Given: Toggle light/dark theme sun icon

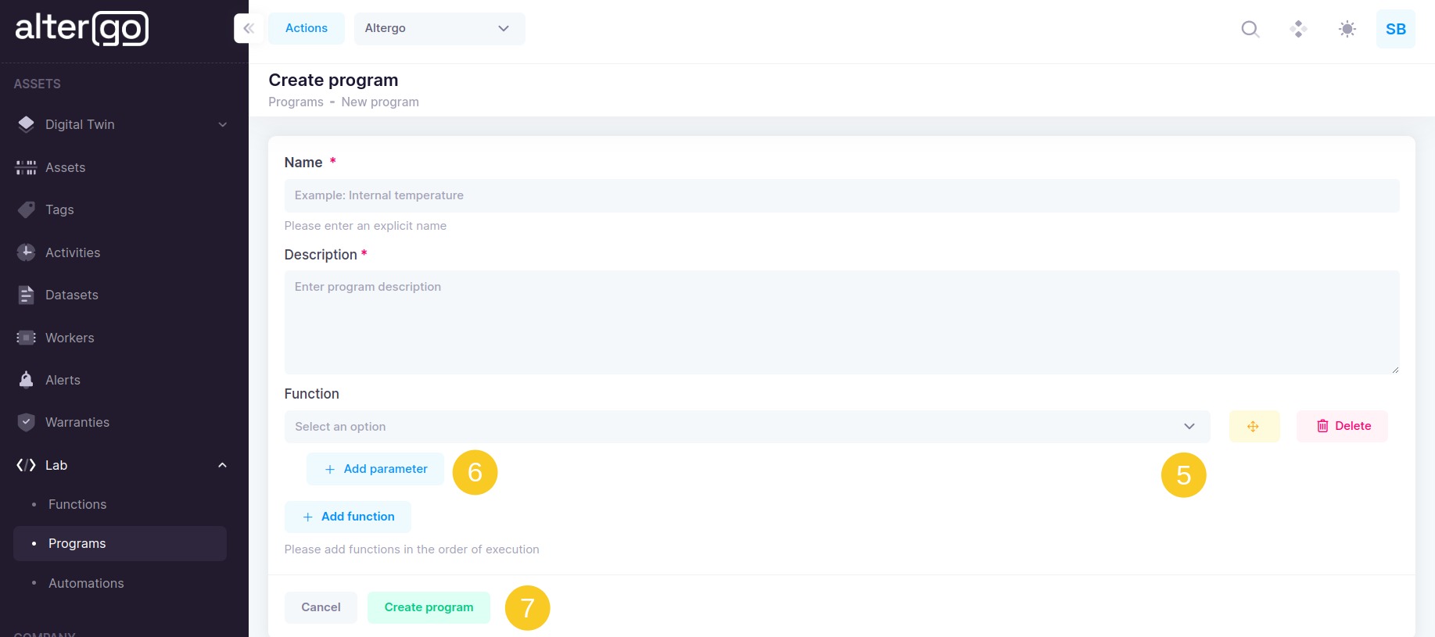Looking at the screenshot, I should click(1347, 29).
